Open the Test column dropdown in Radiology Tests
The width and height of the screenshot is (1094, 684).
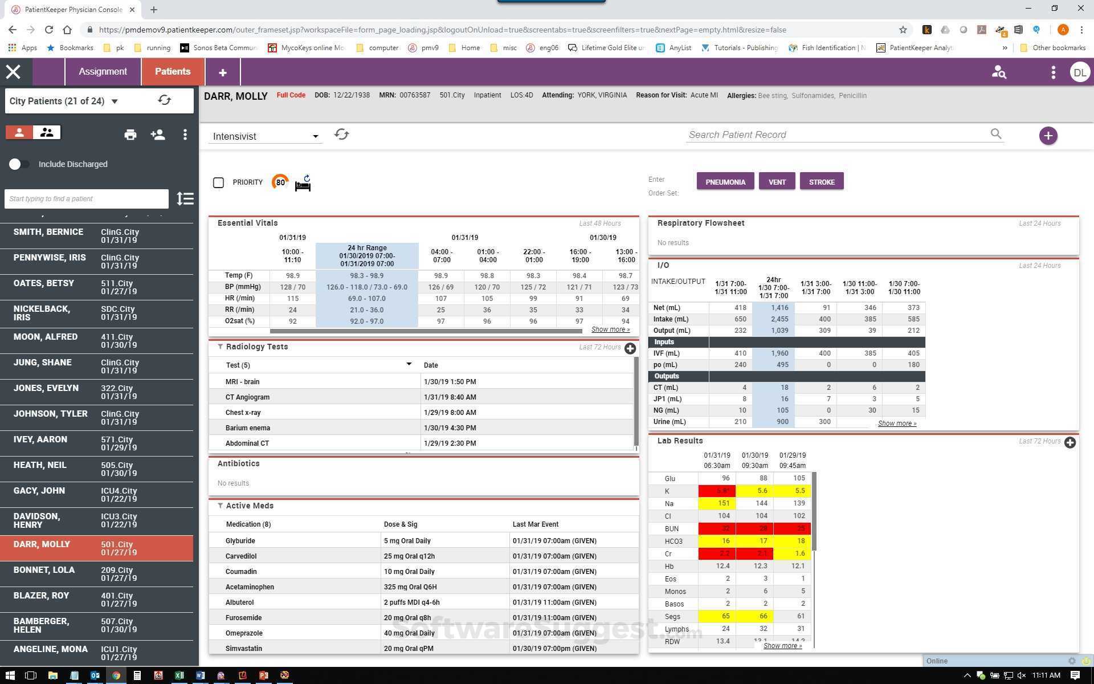pos(409,364)
